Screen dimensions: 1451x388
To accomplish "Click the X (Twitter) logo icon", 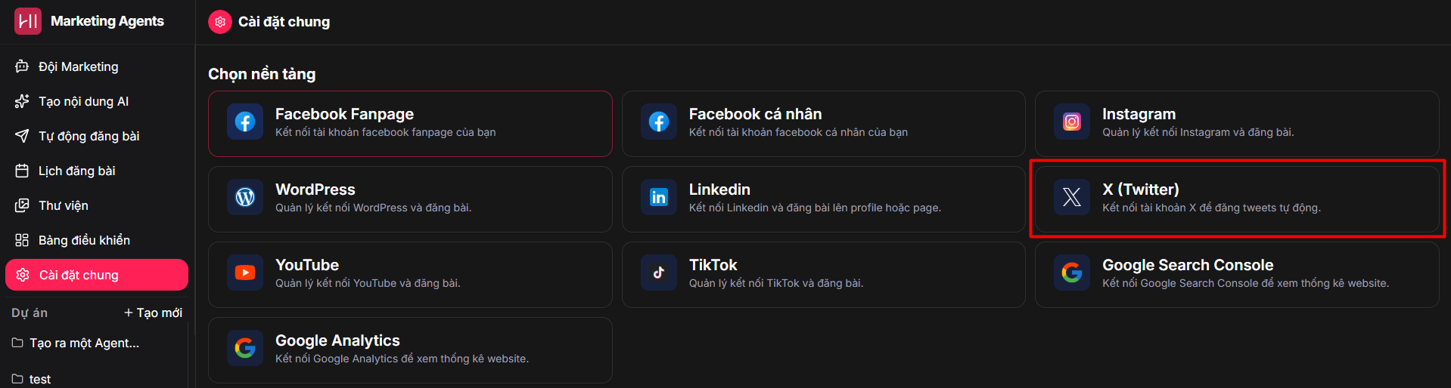I will point(1072,198).
